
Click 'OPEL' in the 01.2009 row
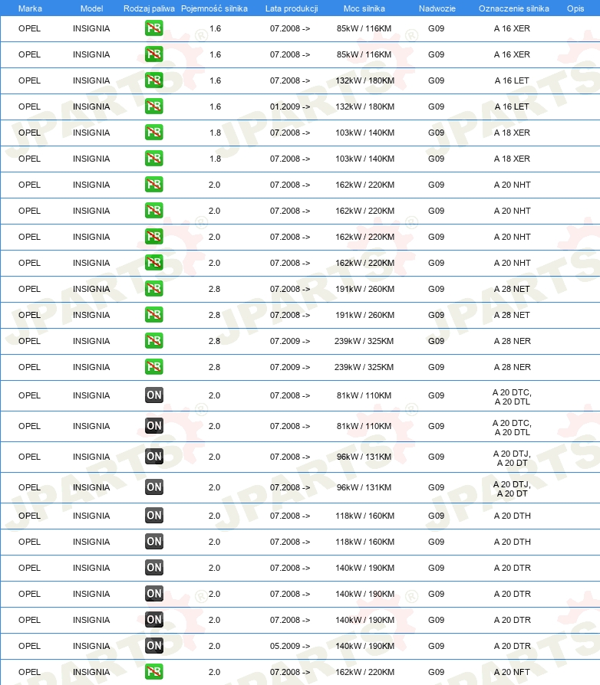[x=29, y=107]
